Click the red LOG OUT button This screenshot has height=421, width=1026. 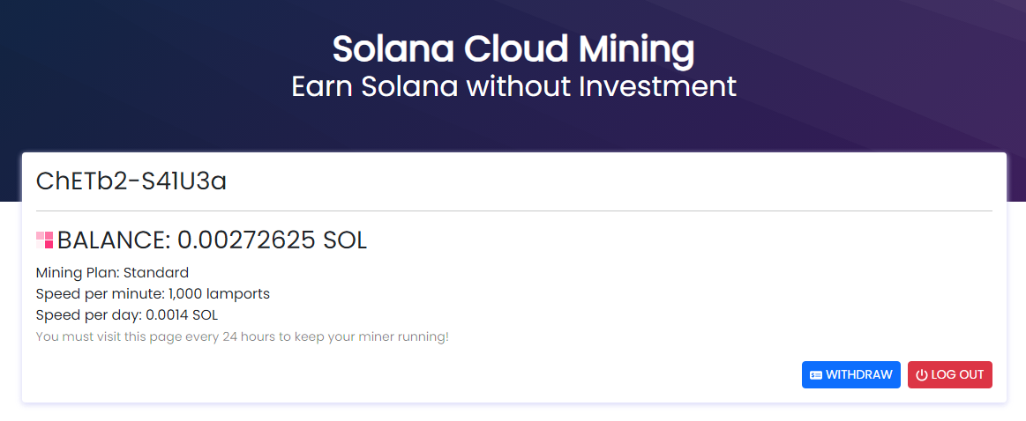[949, 374]
